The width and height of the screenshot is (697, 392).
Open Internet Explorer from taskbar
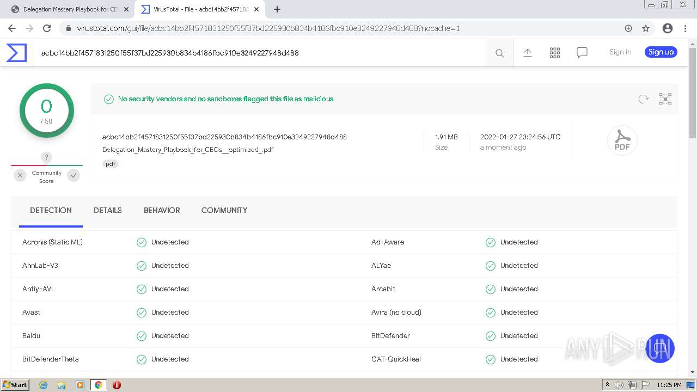tap(43, 385)
